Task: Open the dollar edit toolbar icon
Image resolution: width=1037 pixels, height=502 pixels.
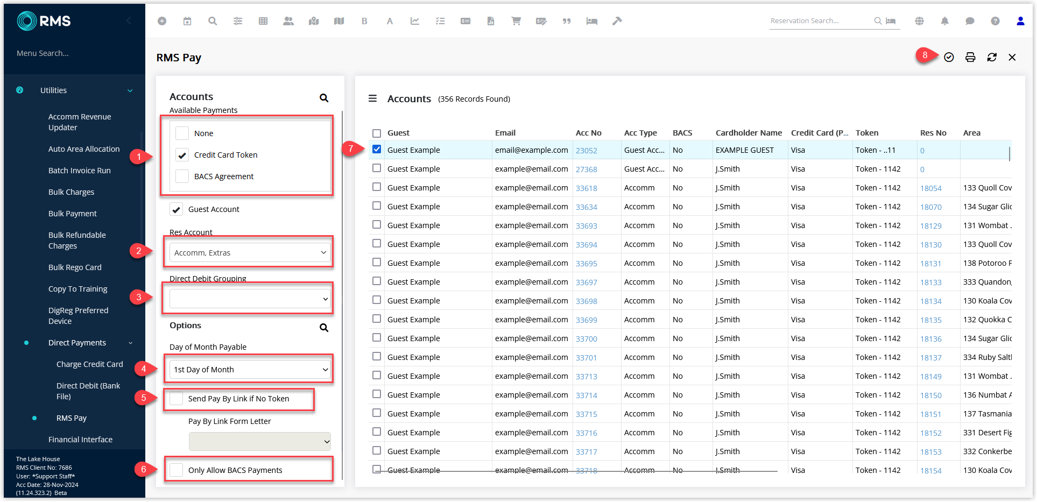Action: click(x=541, y=21)
